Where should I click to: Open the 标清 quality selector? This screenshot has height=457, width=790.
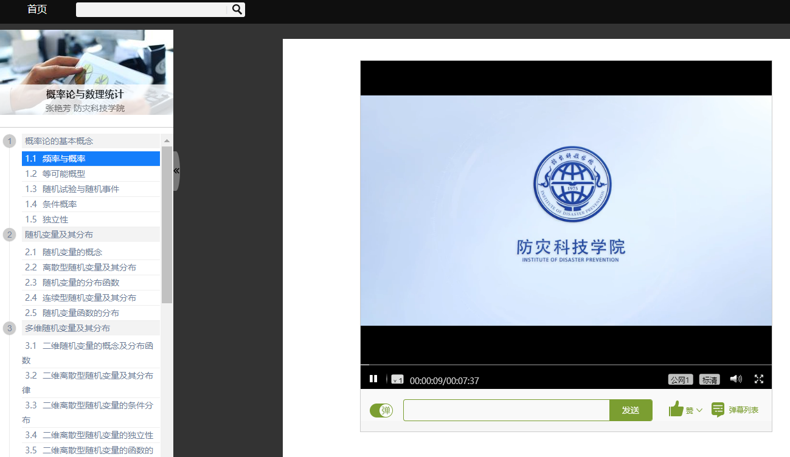pos(710,379)
